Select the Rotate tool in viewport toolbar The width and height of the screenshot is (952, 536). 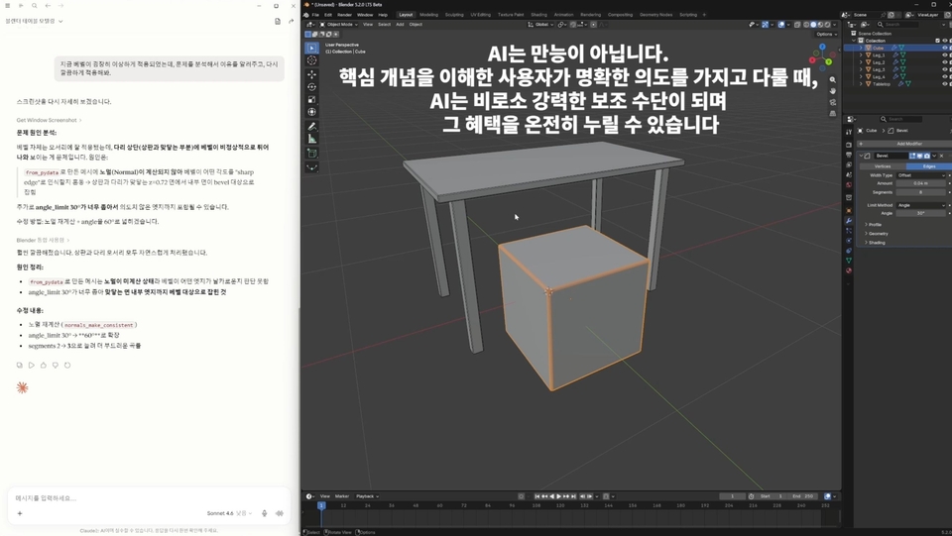[312, 87]
